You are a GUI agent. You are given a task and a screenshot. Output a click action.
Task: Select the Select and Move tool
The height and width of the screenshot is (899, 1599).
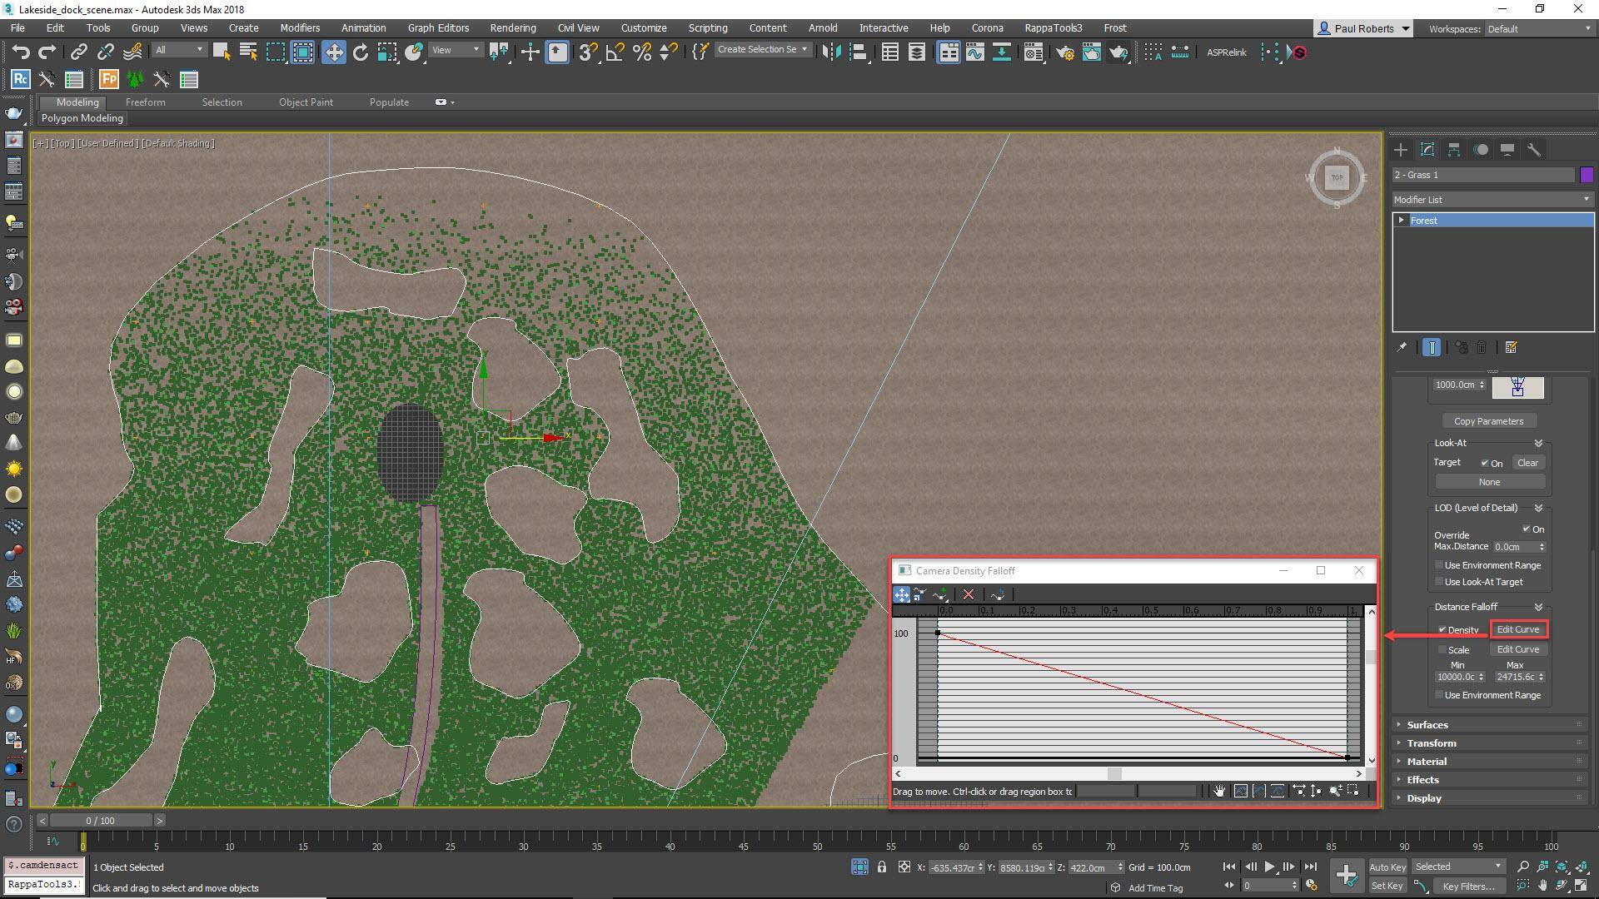click(333, 52)
